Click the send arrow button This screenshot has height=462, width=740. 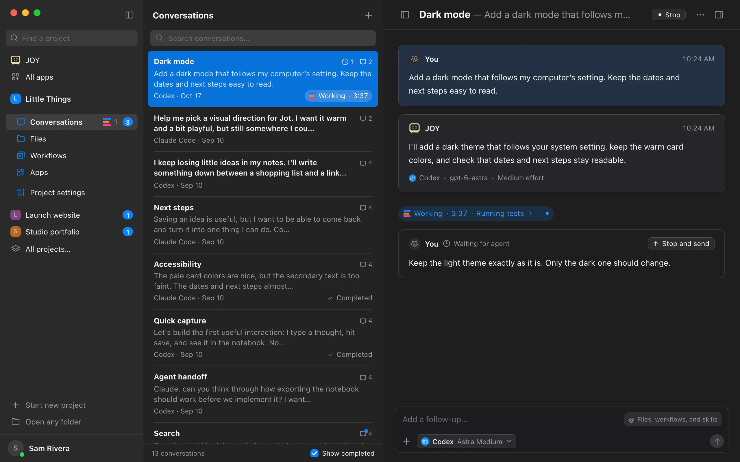(717, 441)
